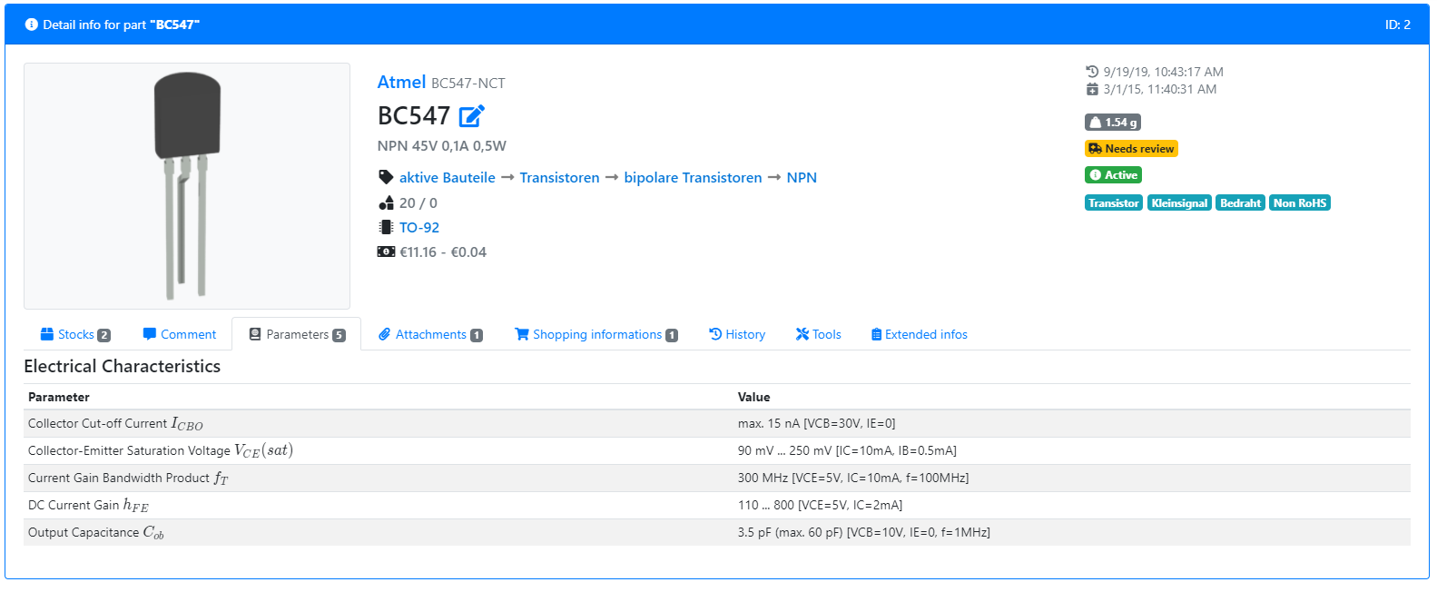Go to aktive Bauteile category
This screenshot has height=592, width=1437.
pos(448,177)
